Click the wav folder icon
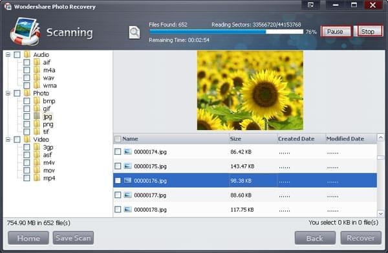Screen dimensions: 388x253 [x=37, y=78]
